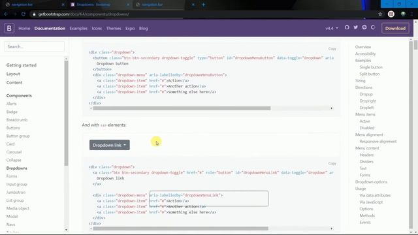Open Button group in the sidebar

pos(18,136)
